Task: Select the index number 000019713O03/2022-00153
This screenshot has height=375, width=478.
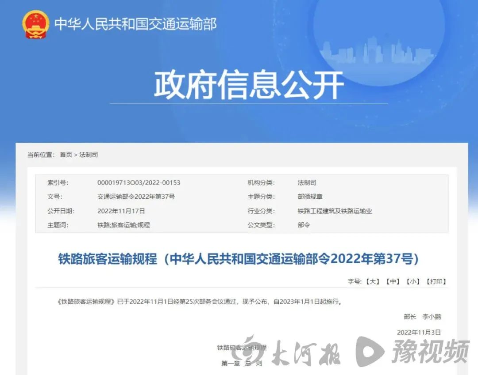Action: pyautogui.click(x=139, y=182)
